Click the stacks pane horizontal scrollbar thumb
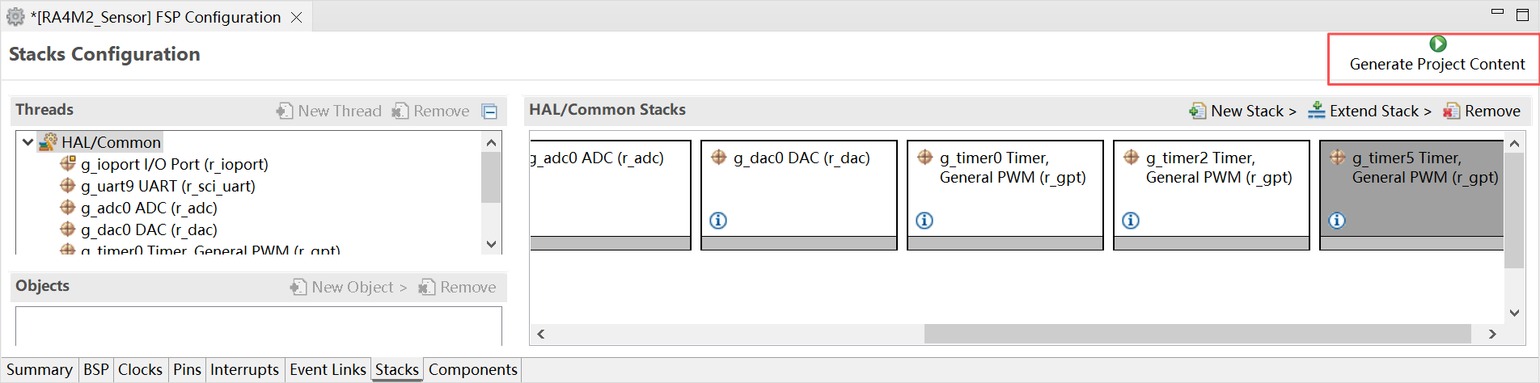 pyautogui.click(x=1197, y=334)
